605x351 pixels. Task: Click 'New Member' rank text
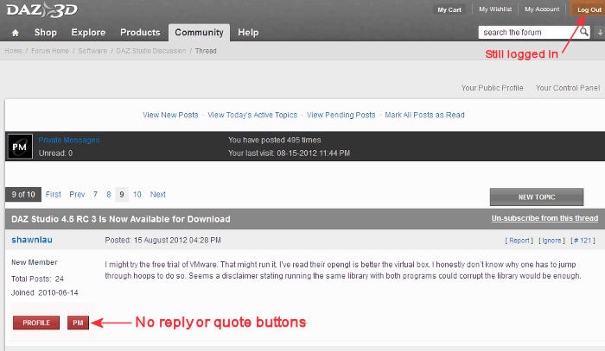pos(35,262)
